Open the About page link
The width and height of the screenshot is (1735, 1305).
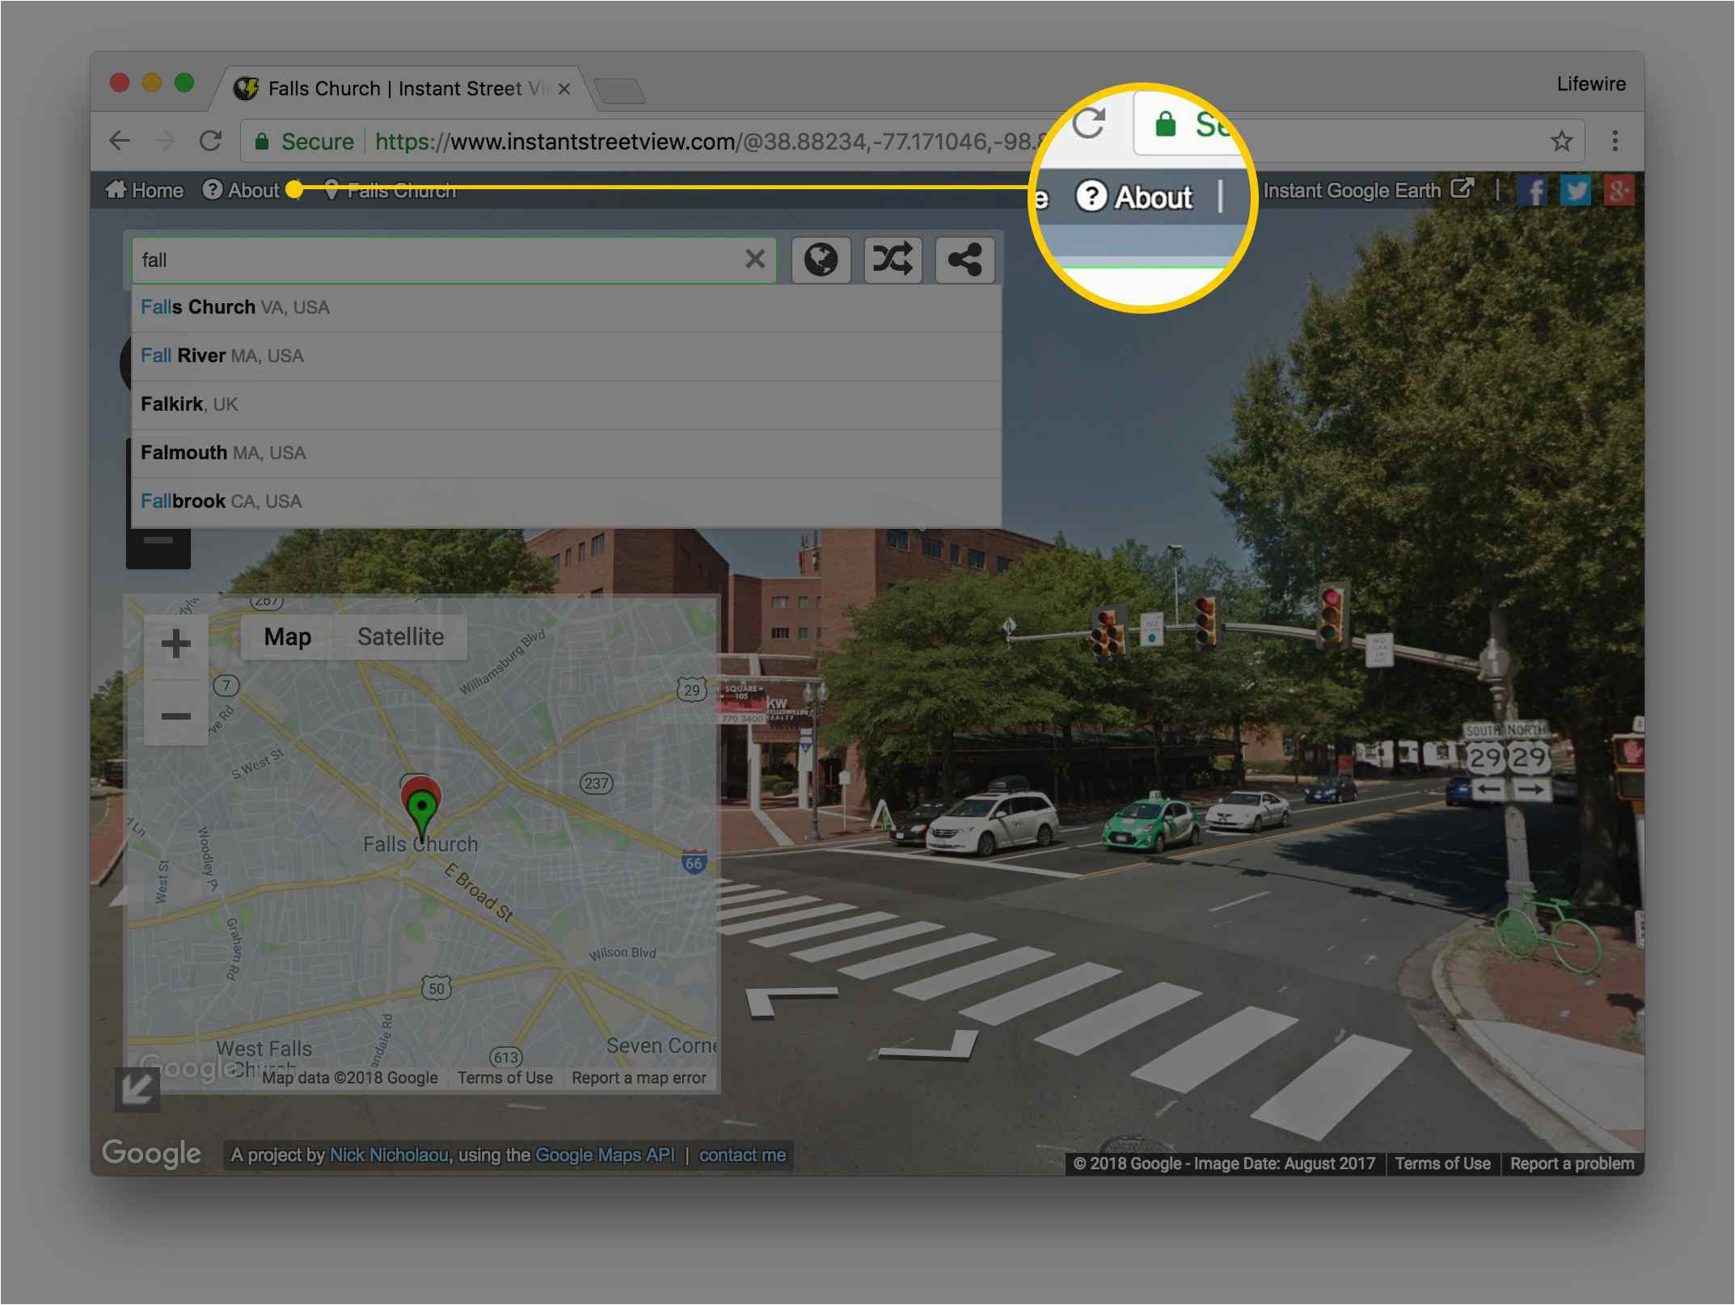pos(241,190)
